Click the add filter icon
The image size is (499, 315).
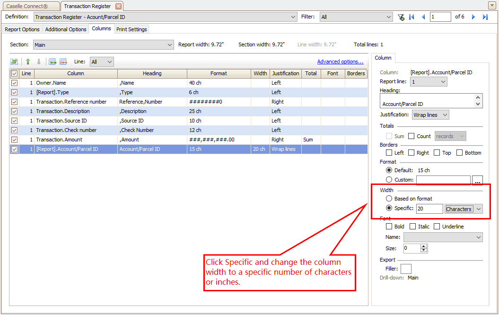point(401,17)
